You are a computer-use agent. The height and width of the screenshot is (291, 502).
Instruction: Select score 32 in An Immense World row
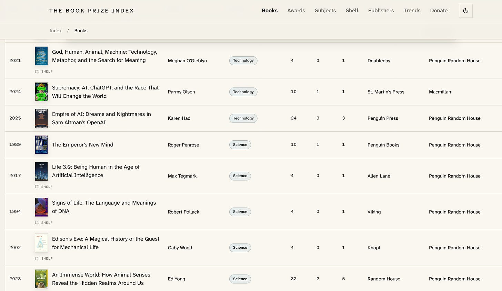294,279
